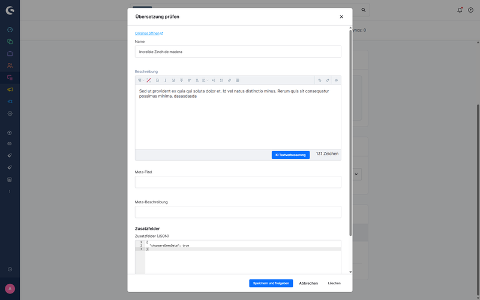Apply strikethrough formatting in editor toolbar
The width and height of the screenshot is (480, 300).
coord(181,80)
